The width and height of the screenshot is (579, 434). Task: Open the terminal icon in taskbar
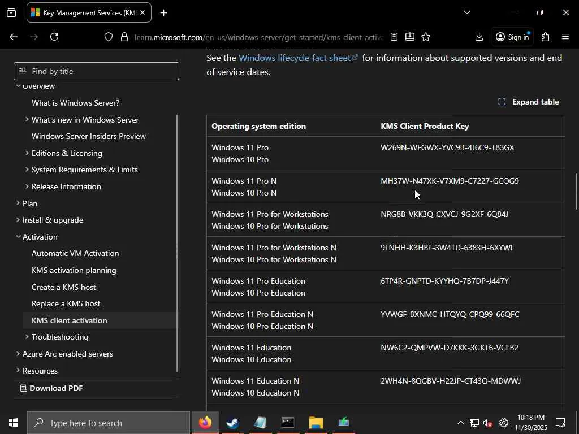click(x=288, y=423)
